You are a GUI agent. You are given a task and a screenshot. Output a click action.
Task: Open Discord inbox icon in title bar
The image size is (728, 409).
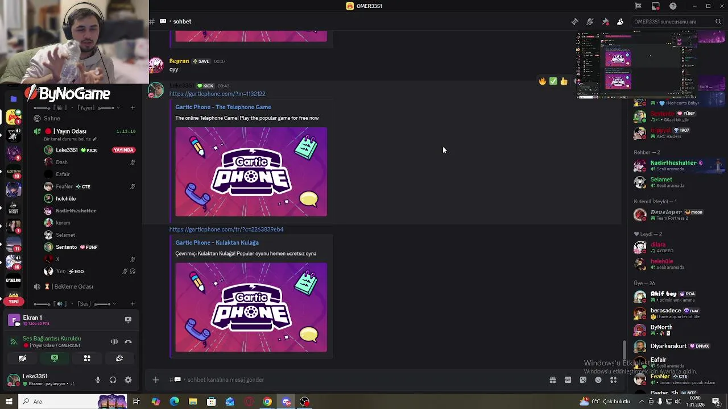656,6
